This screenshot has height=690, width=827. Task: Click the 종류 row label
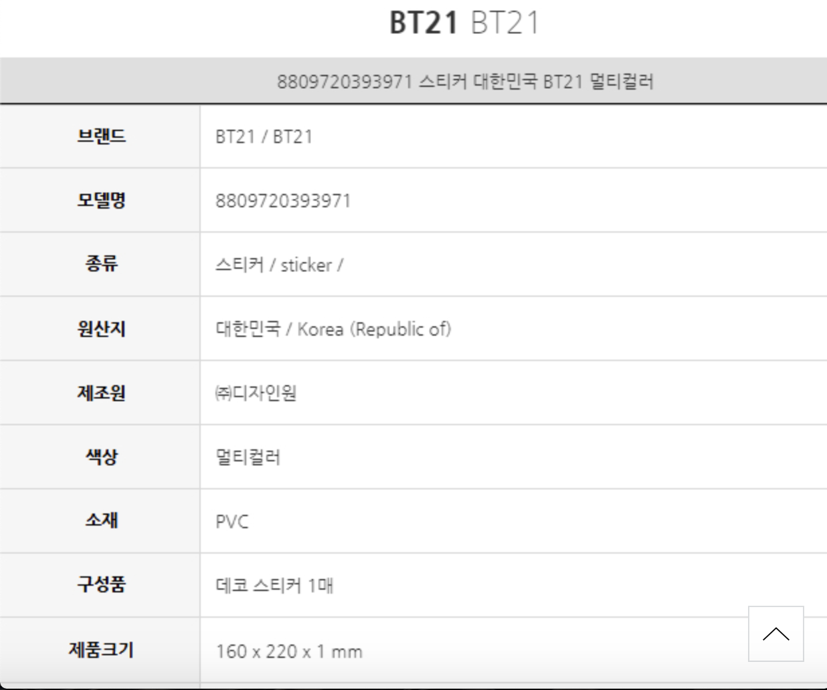101,264
